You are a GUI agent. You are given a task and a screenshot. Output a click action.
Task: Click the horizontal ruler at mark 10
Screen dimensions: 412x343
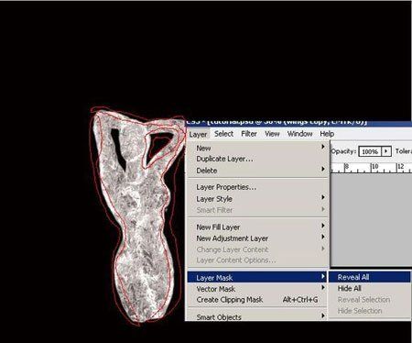point(374,167)
